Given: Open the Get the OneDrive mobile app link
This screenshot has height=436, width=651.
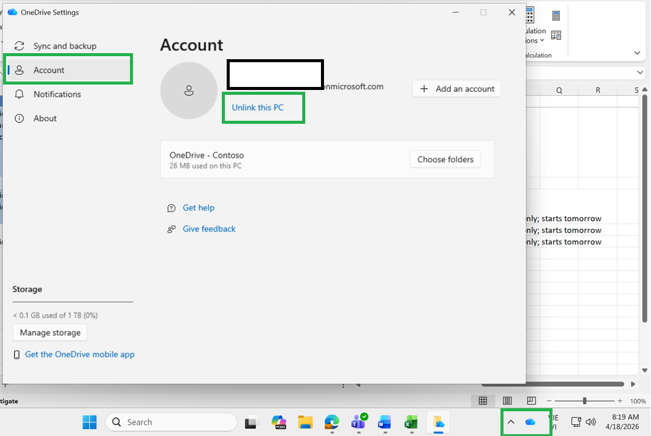Looking at the screenshot, I should (x=80, y=354).
